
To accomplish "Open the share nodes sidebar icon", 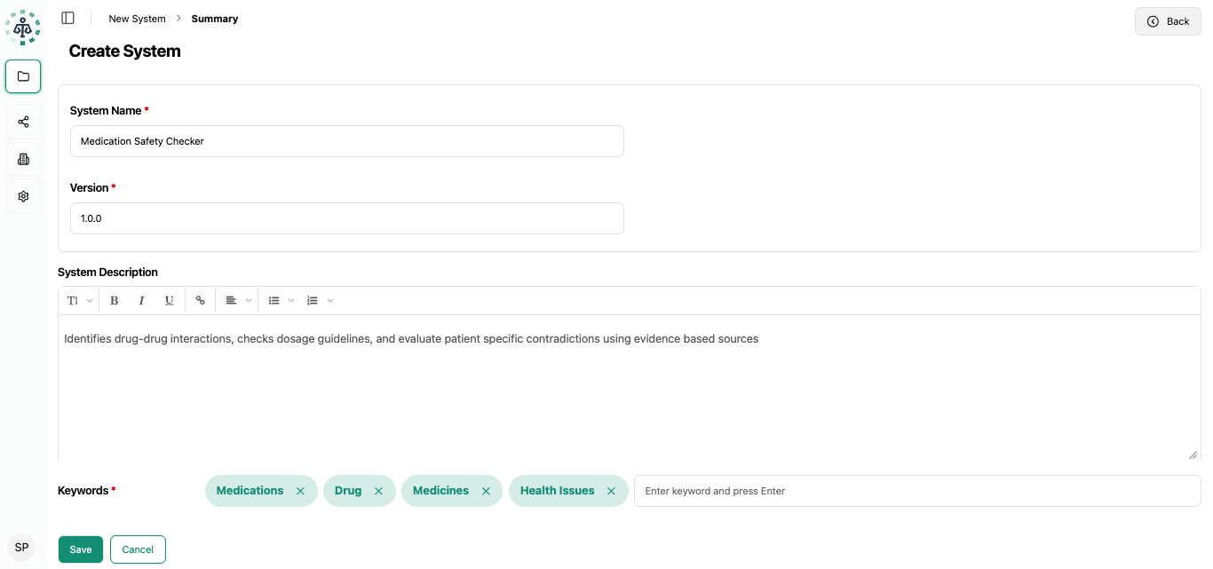I will click(x=23, y=122).
